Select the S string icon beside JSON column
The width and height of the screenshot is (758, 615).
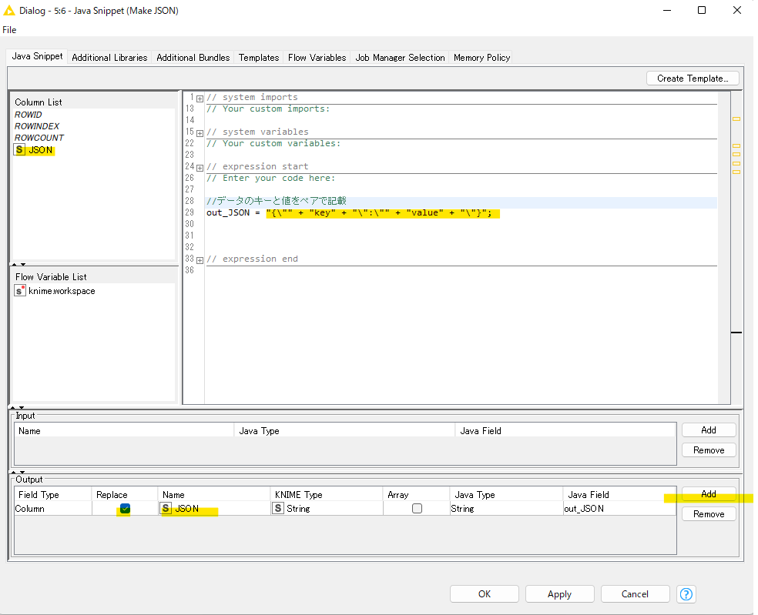pos(18,149)
